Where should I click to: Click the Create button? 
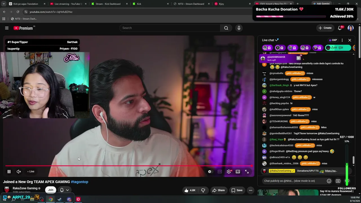[x=325, y=28]
